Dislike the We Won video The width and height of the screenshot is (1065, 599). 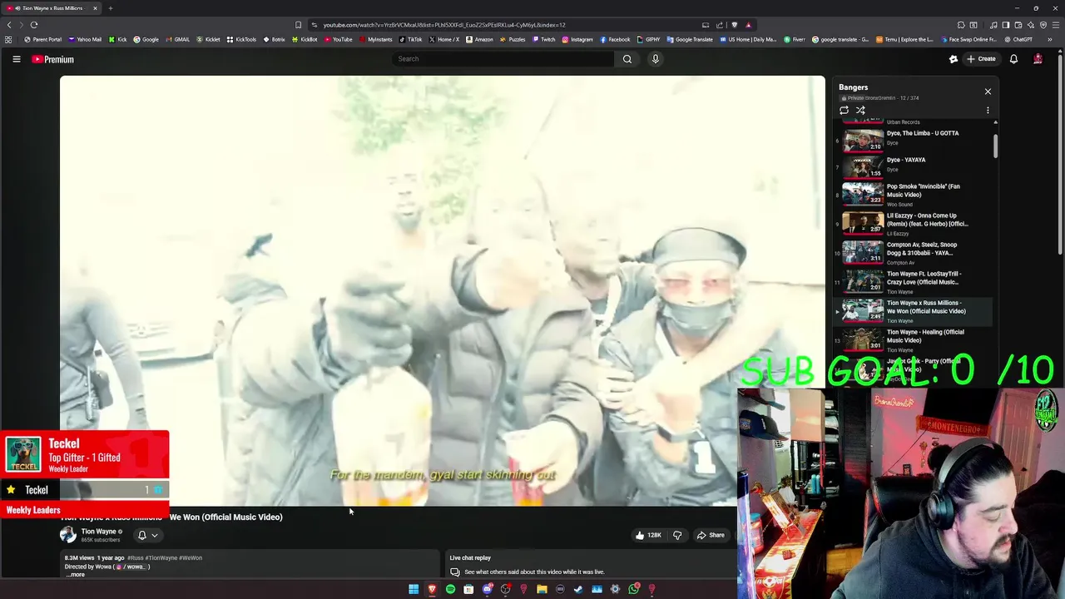point(677,535)
